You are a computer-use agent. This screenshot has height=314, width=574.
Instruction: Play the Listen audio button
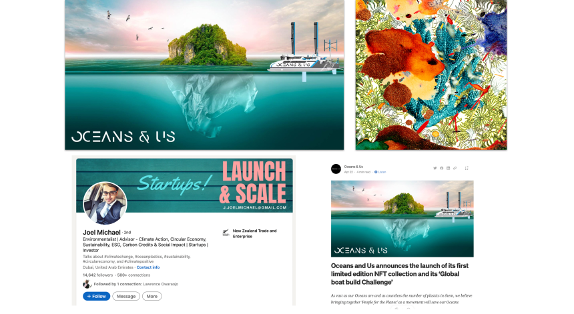[x=380, y=172]
